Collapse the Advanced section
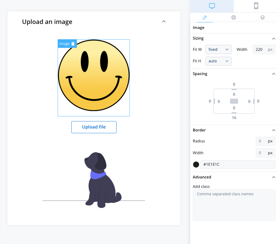 click(x=274, y=177)
